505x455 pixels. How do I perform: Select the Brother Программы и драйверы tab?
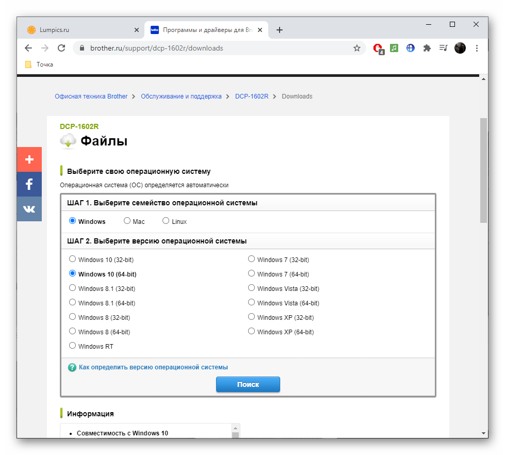(x=206, y=30)
